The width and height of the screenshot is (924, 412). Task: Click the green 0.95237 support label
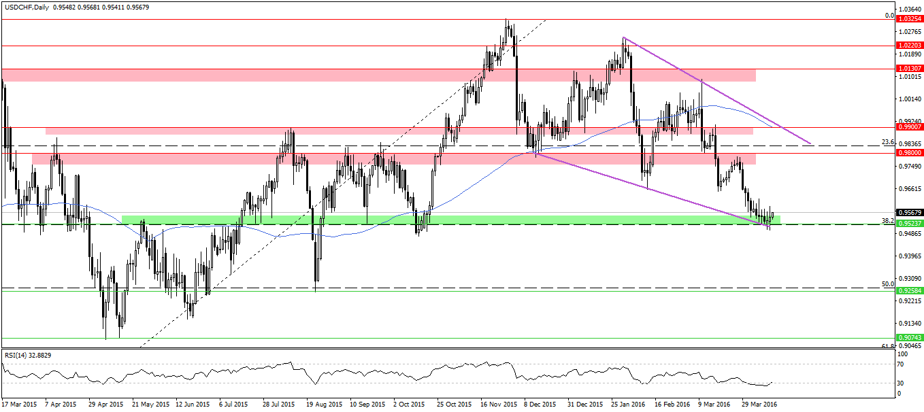click(908, 224)
